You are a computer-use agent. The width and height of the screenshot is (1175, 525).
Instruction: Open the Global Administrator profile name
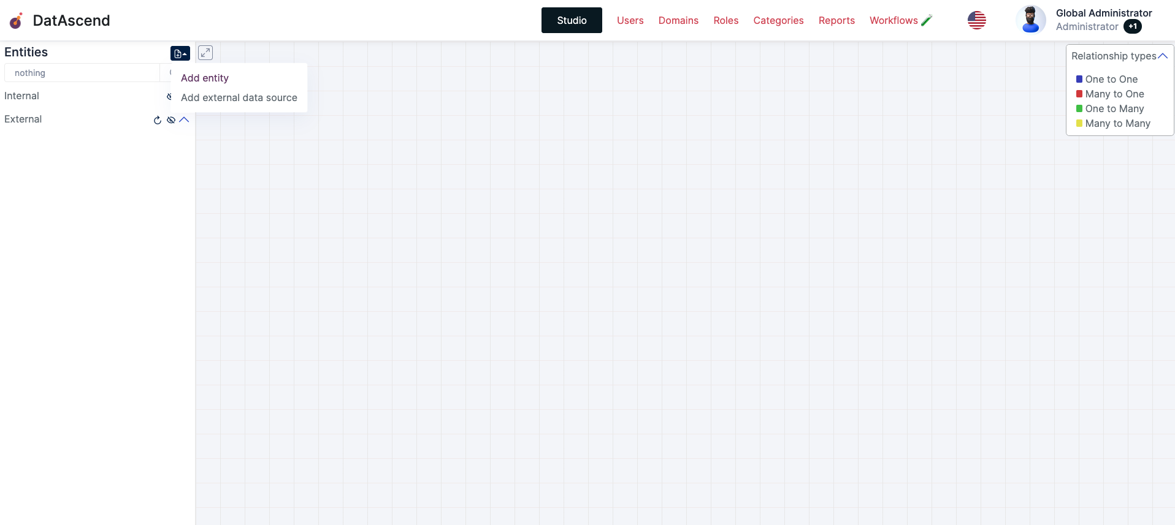pos(1104,13)
